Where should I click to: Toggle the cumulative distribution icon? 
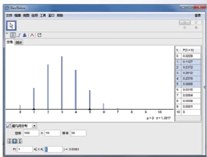tap(8, 126)
